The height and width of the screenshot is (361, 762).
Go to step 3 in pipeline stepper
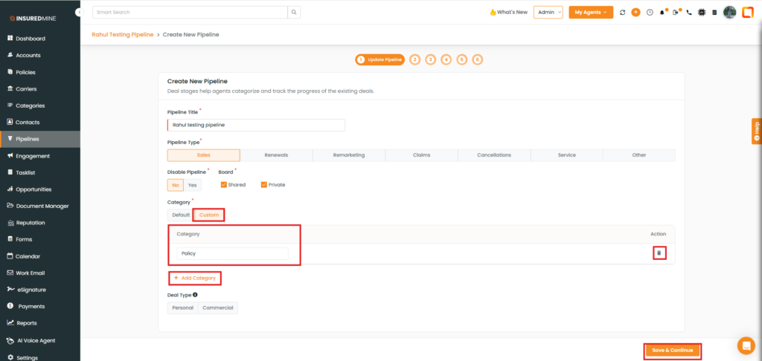click(430, 59)
